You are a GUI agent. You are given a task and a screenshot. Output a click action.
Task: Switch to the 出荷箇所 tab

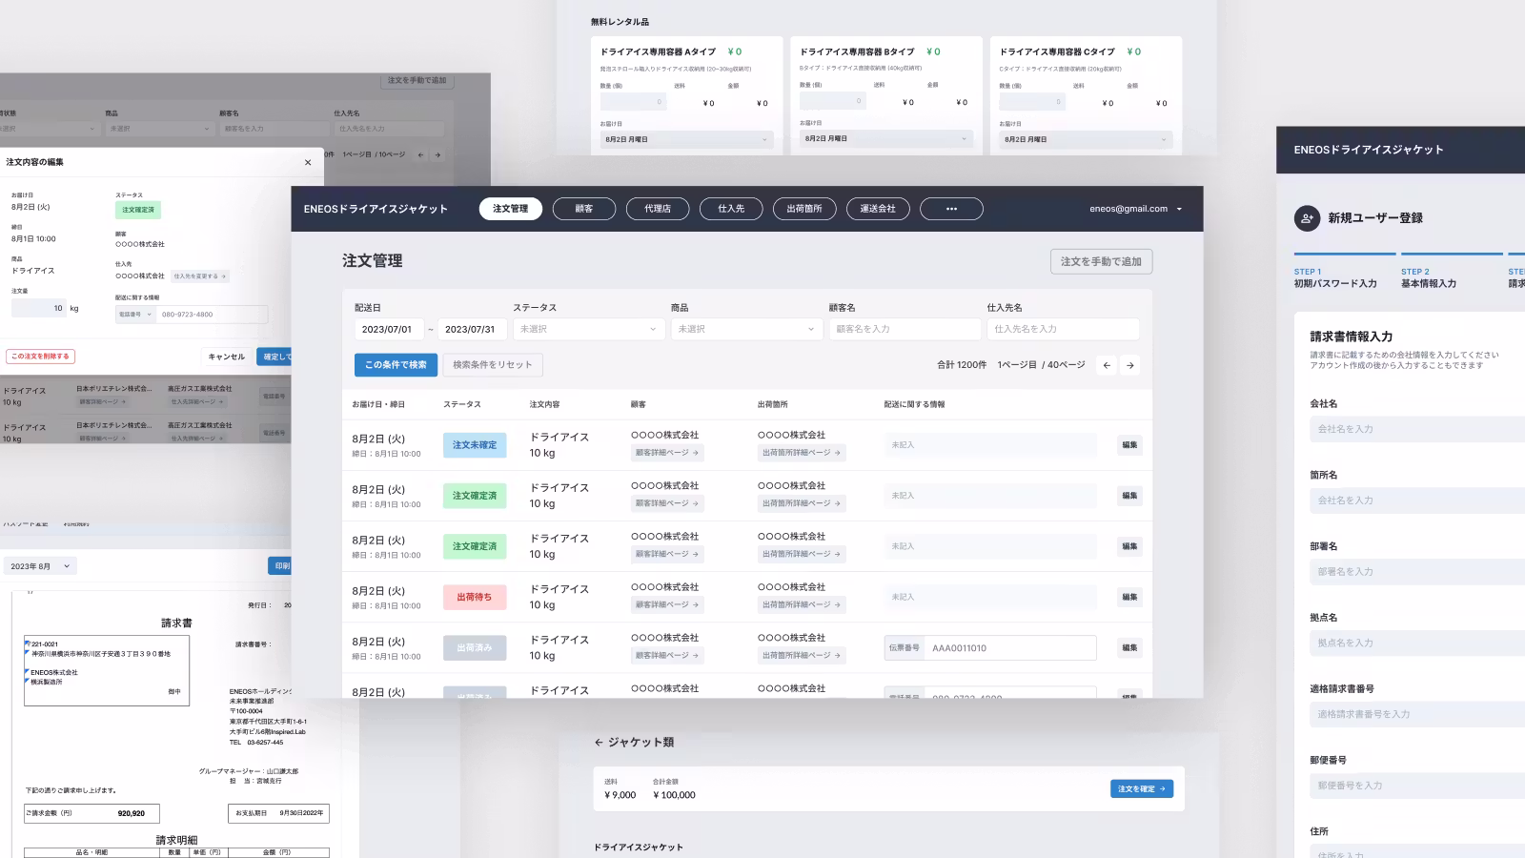pos(804,209)
